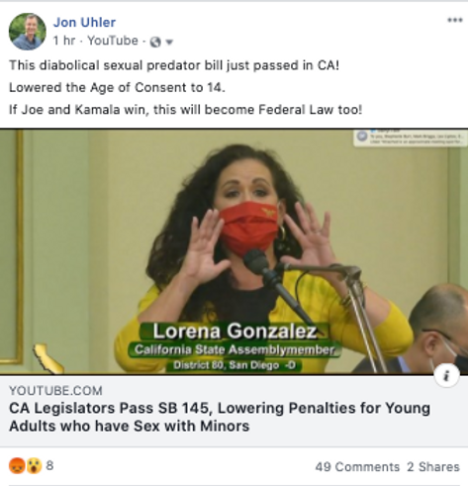This screenshot has height=486, width=468.
Task: View the list of 8 reactions
Action: [x=49, y=465]
